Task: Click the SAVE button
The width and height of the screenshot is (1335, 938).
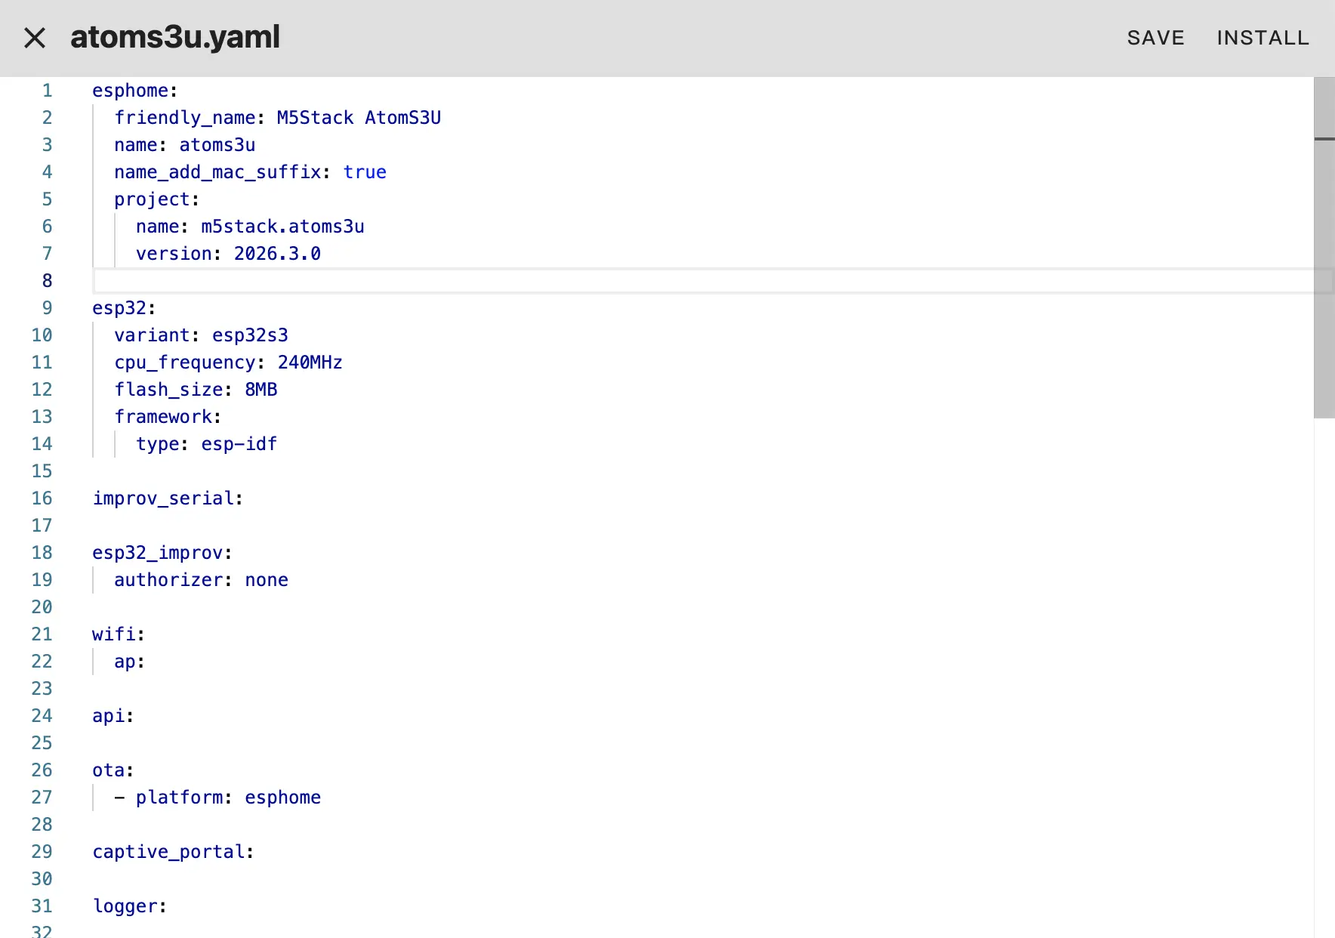Action: 1155,38
